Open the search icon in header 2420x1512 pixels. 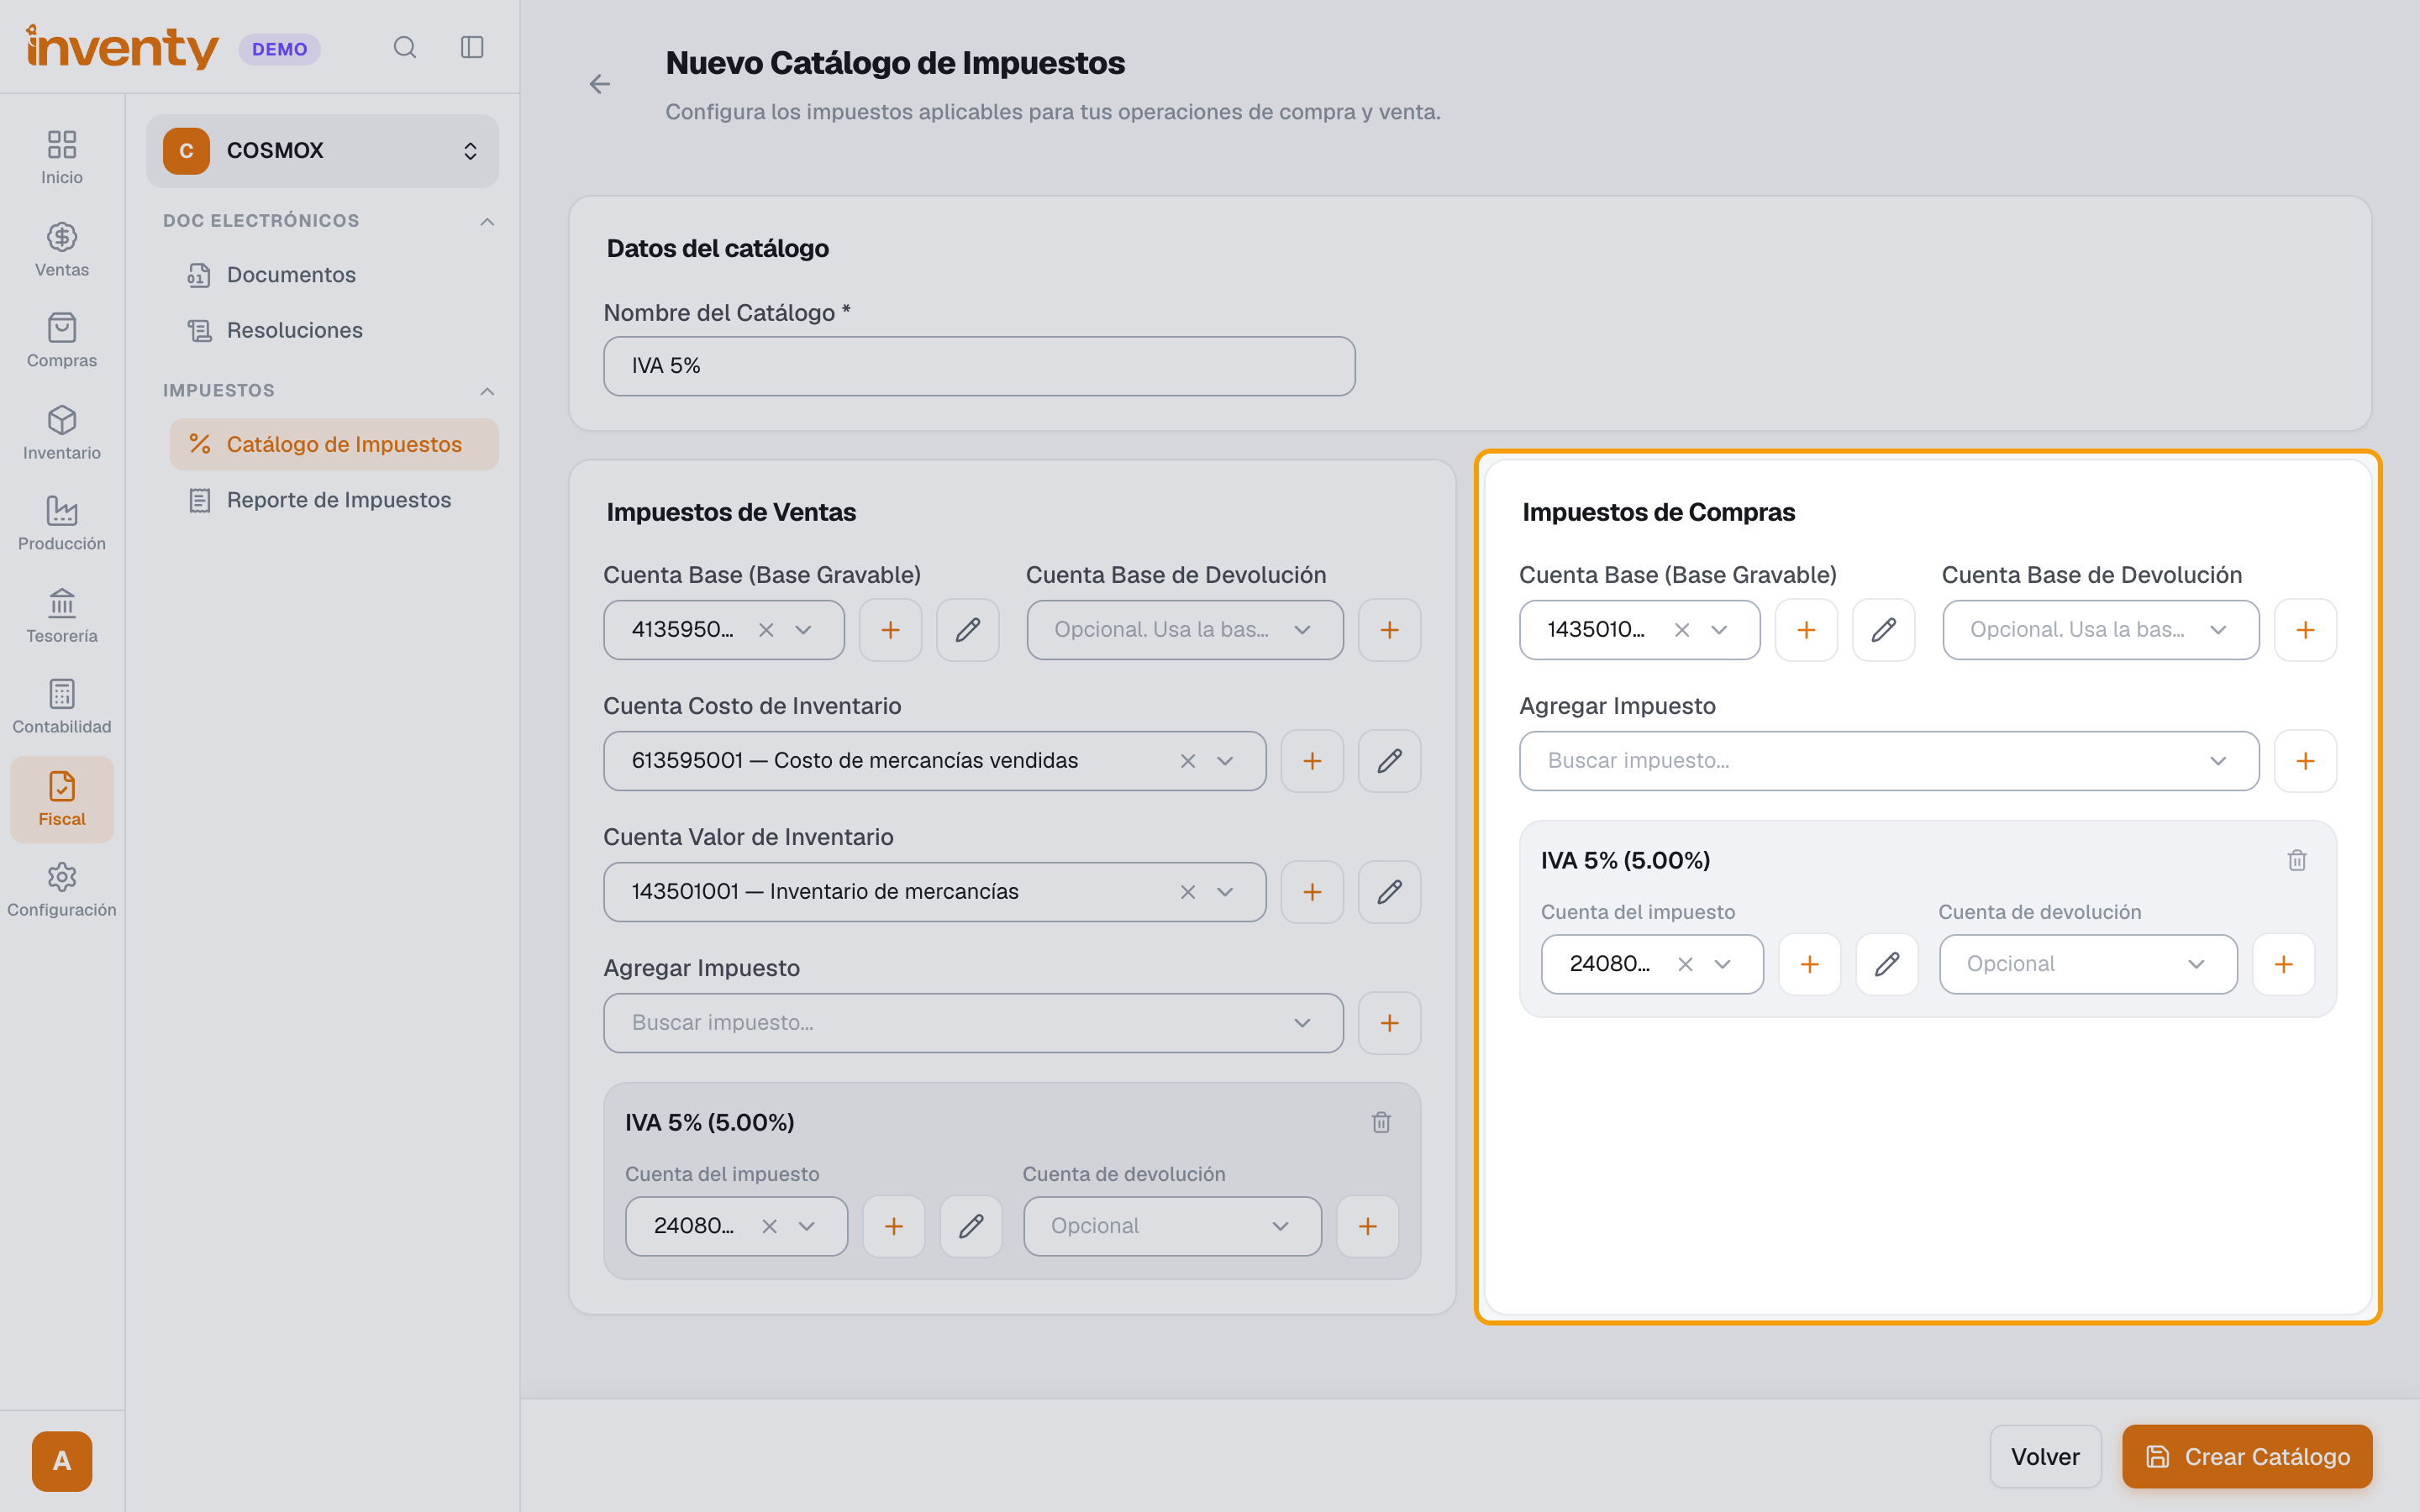pos(404,47)
